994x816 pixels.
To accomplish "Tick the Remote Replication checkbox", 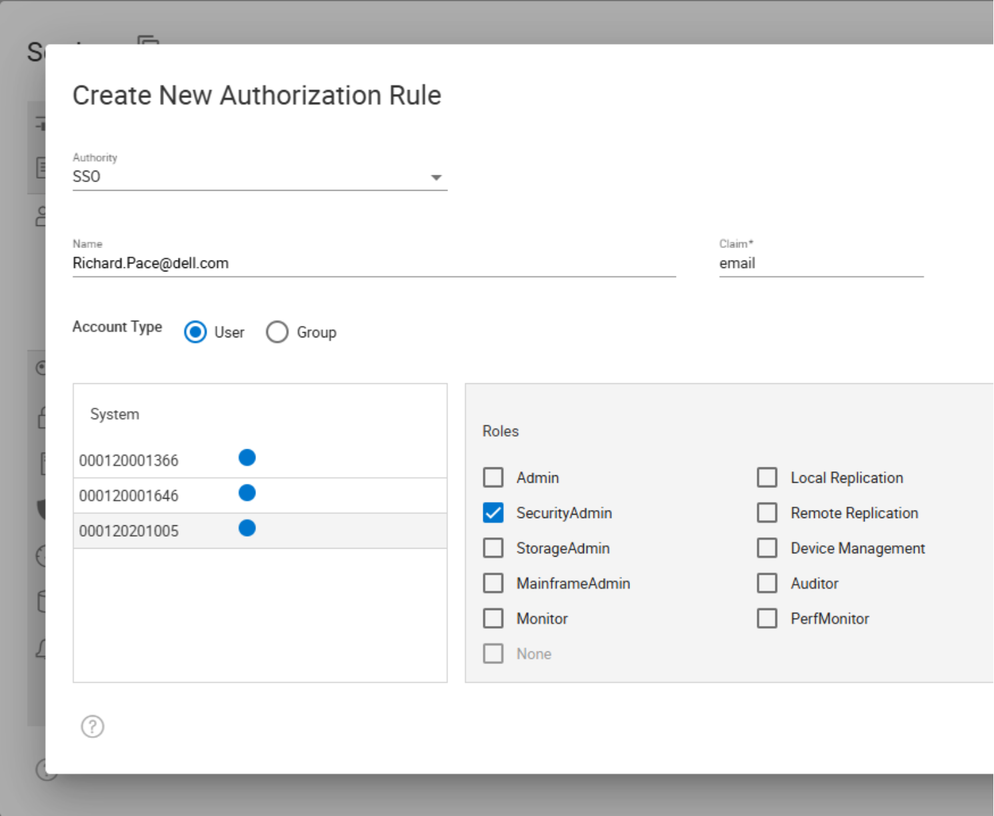I will (767, 513).
